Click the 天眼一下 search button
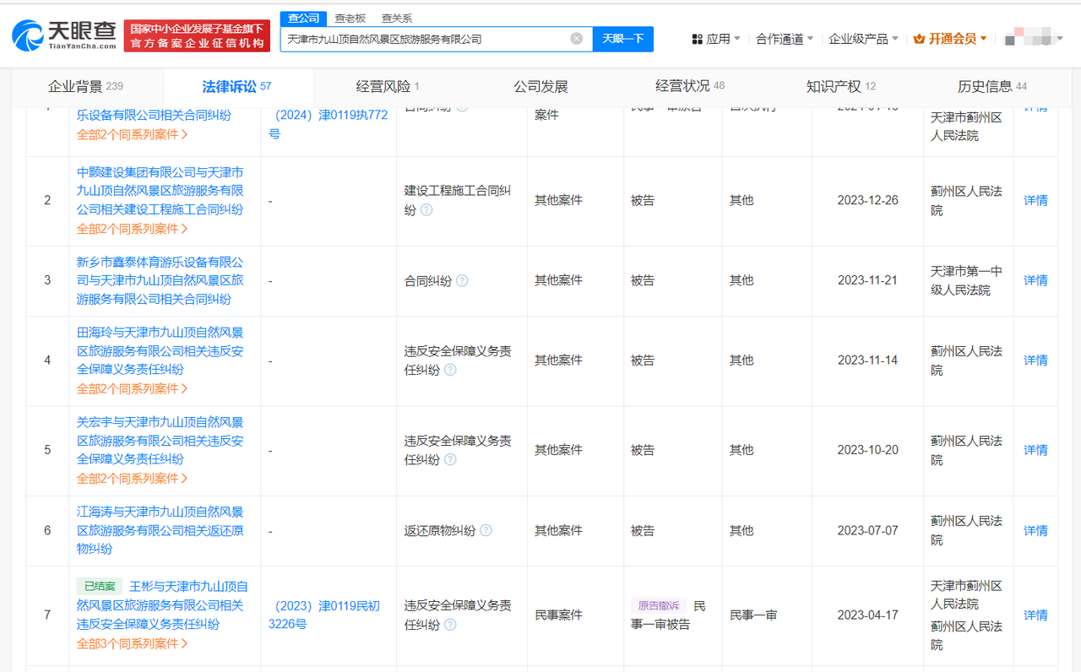The height and width of the screenshot is (672, 1081). coord(622,39)
